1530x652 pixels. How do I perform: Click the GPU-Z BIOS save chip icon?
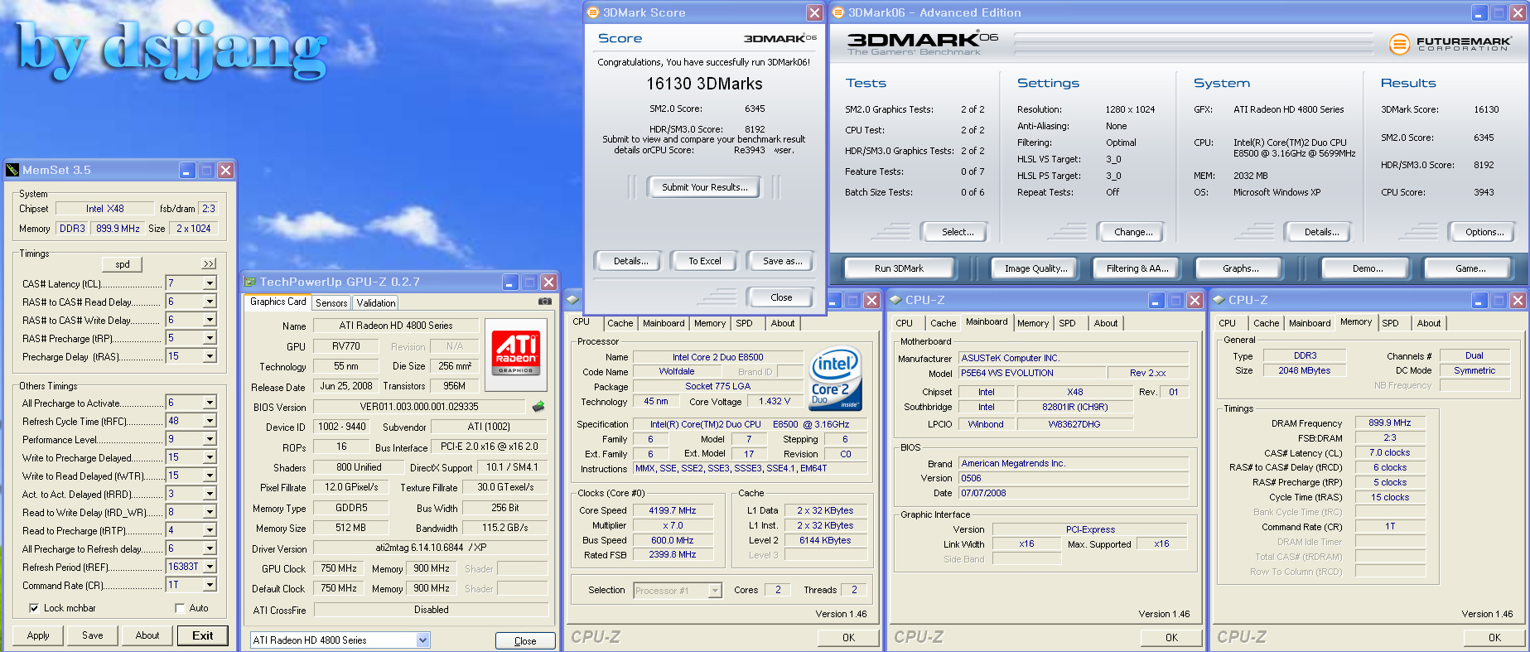click(x=538, y=407)
